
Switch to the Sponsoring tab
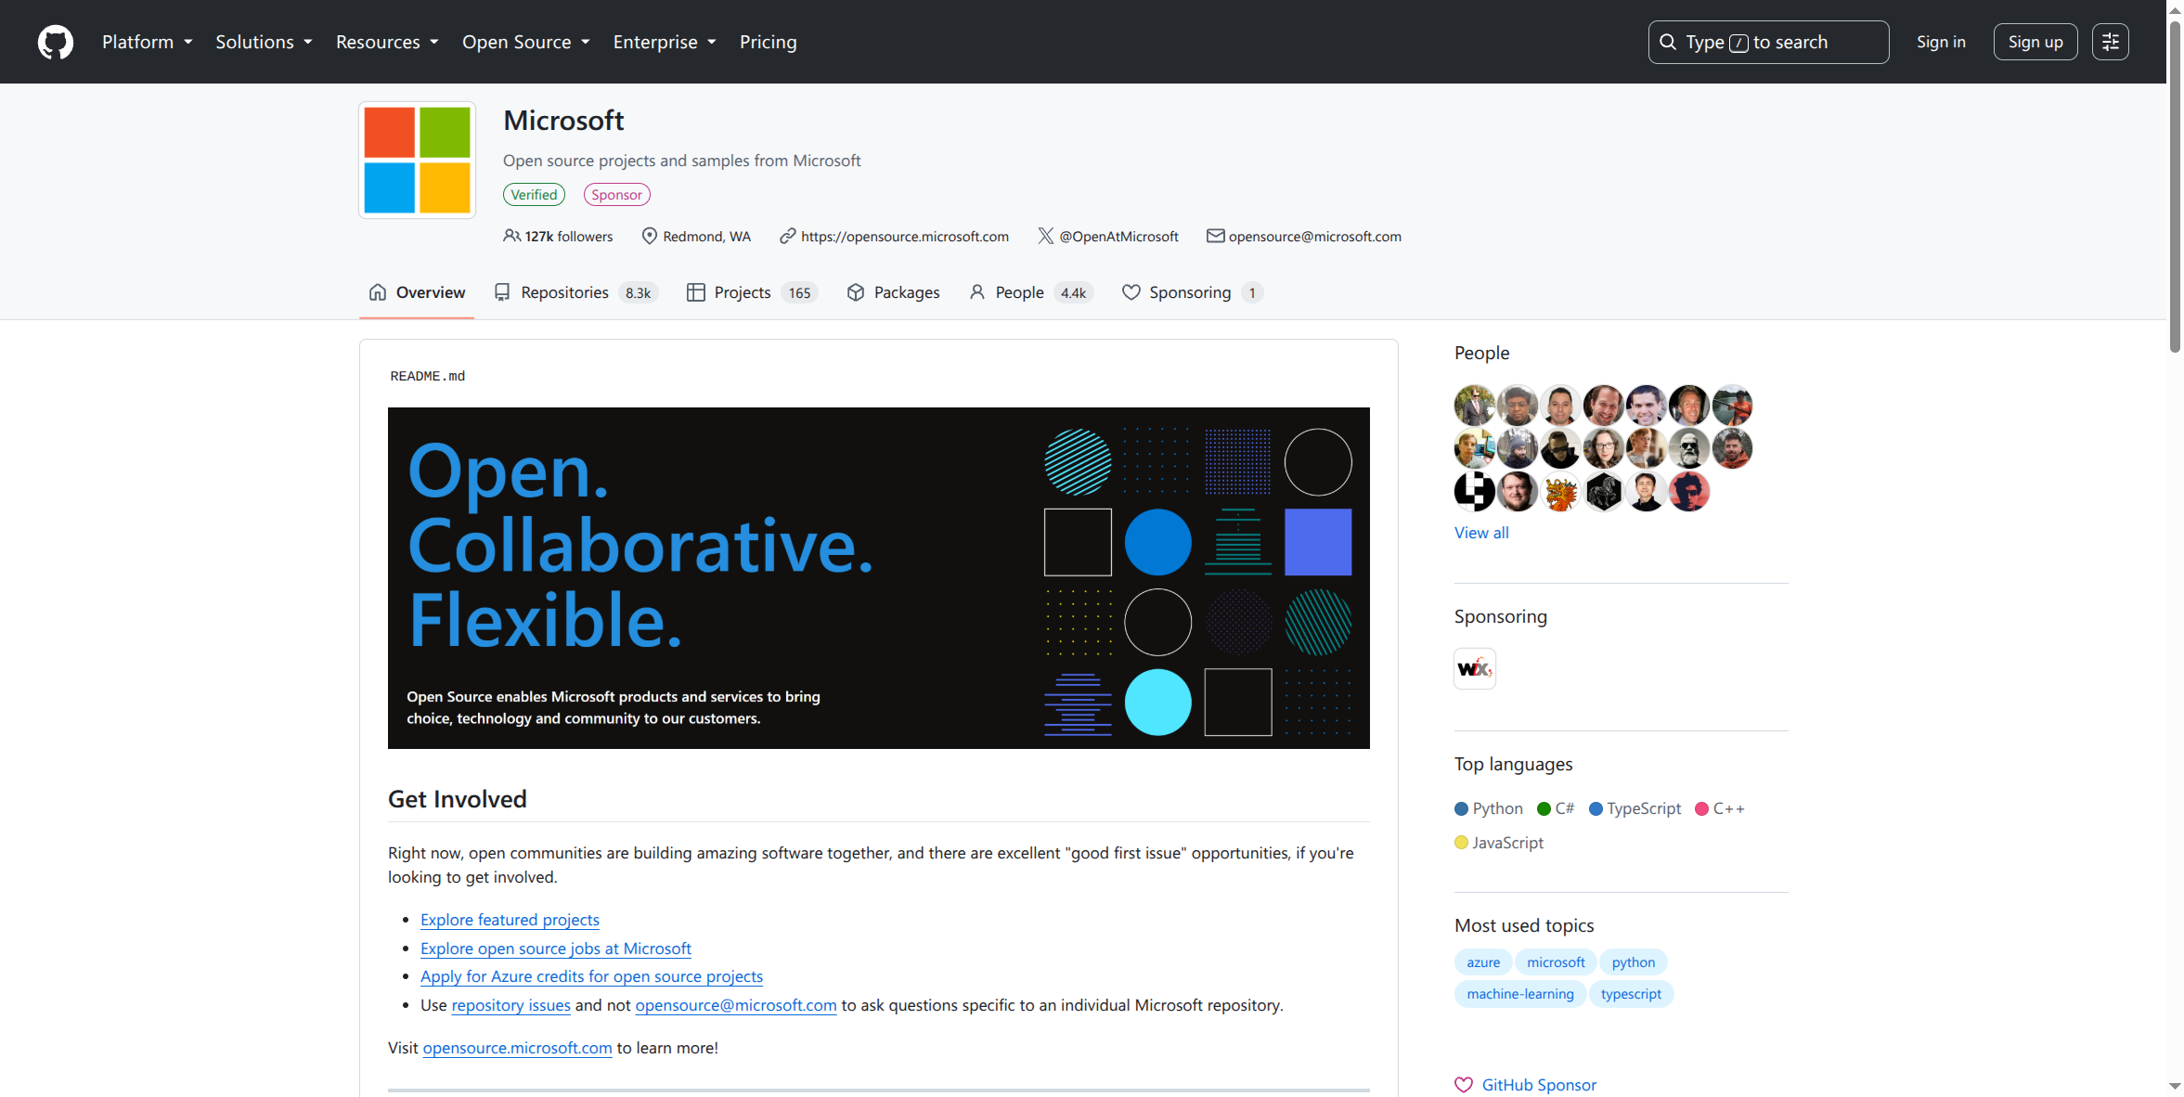coord(1192,292)
